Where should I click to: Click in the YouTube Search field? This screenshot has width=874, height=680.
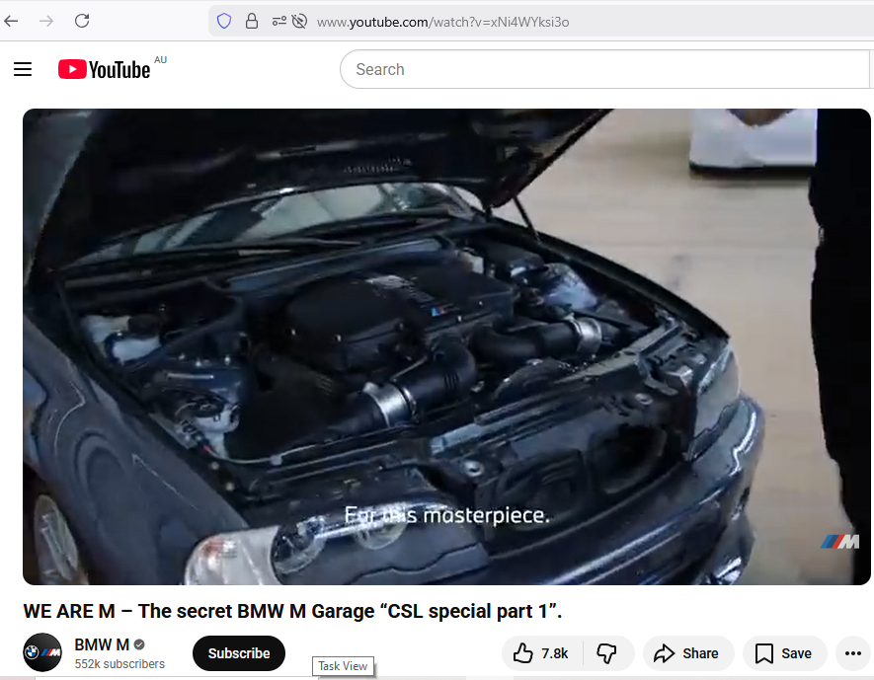602,69
